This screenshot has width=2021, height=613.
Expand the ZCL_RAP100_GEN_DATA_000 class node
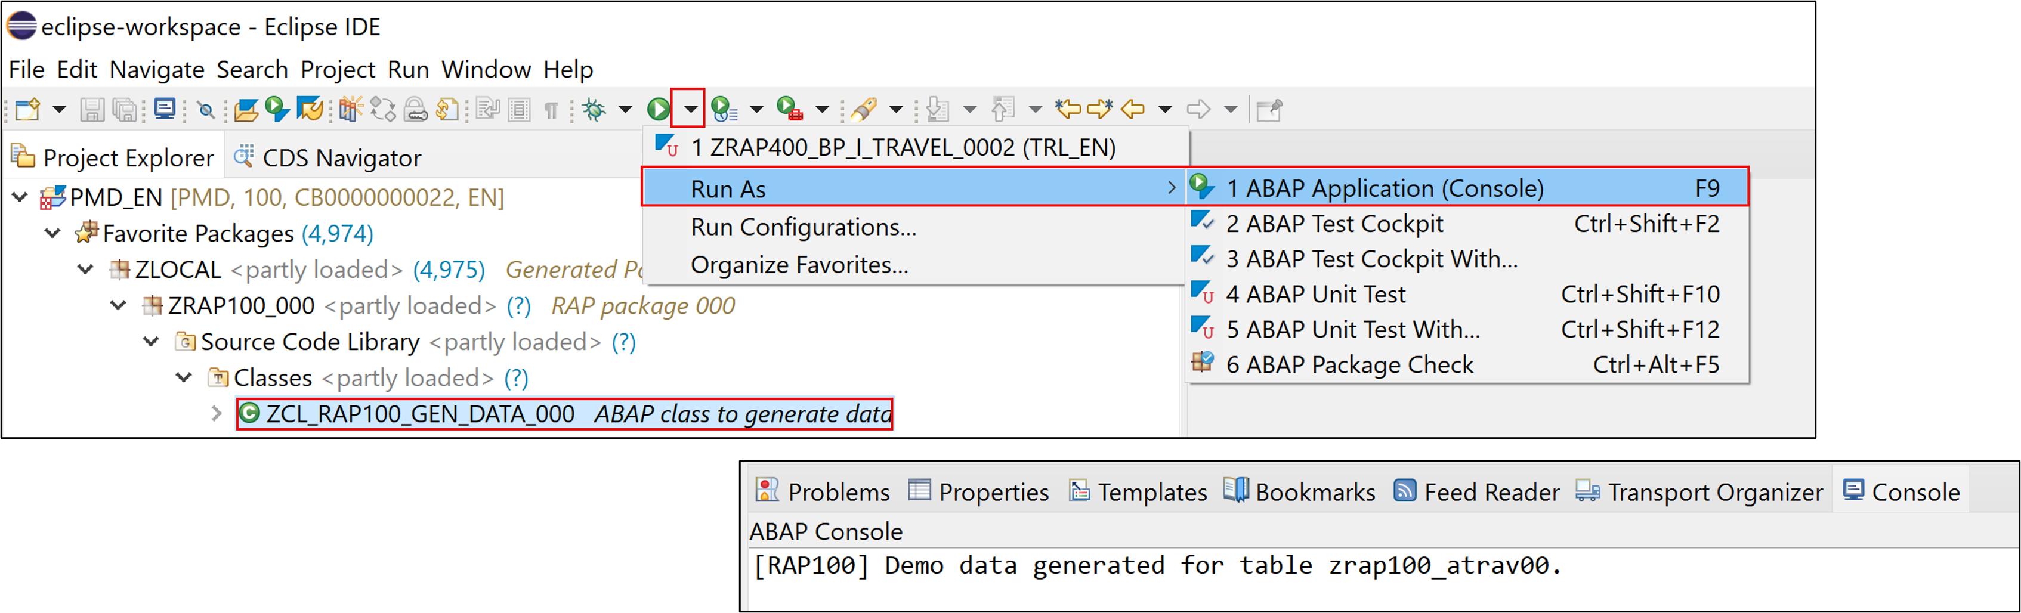pos(217,413)
